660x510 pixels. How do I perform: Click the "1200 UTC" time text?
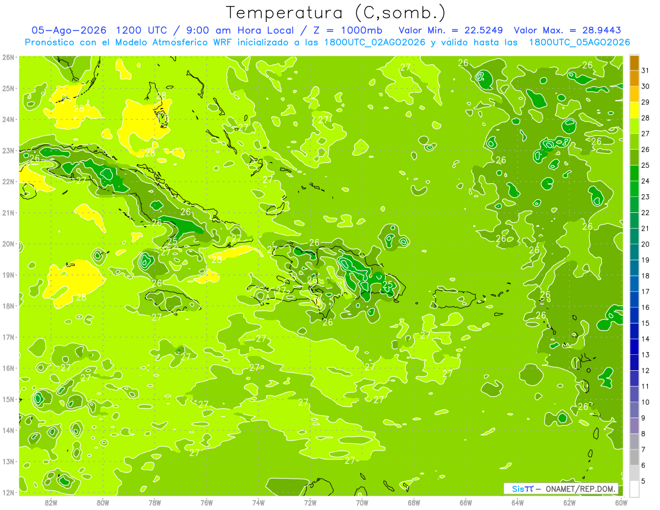[x=142, y=30]
